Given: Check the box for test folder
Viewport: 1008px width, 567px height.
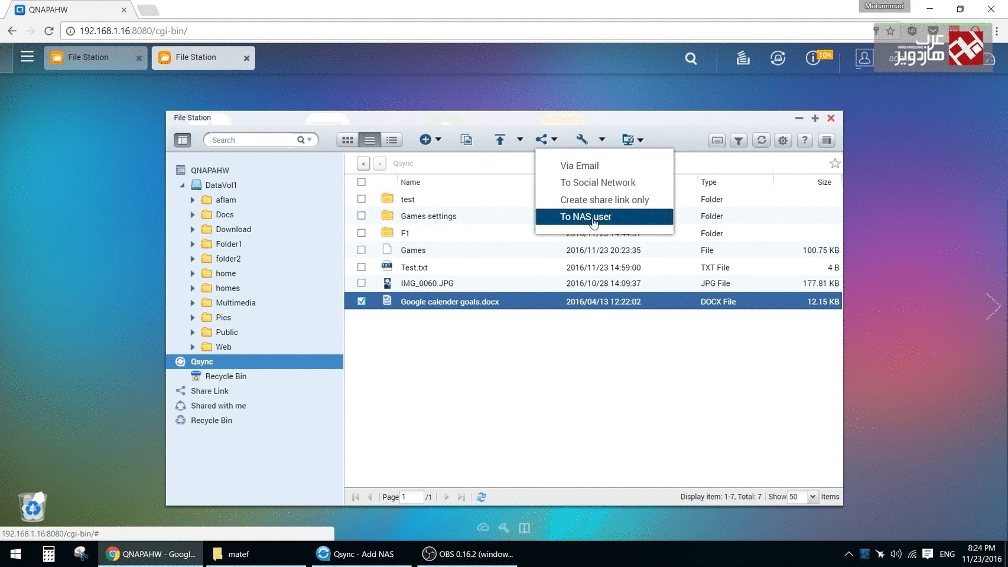Looking at the screenshot, I should (362, 199).
